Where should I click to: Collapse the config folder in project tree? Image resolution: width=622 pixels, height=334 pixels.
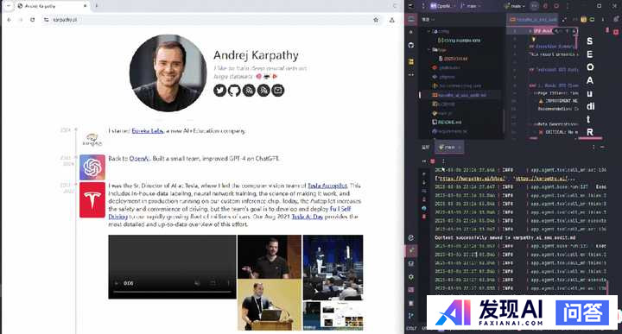pos(428,31)
